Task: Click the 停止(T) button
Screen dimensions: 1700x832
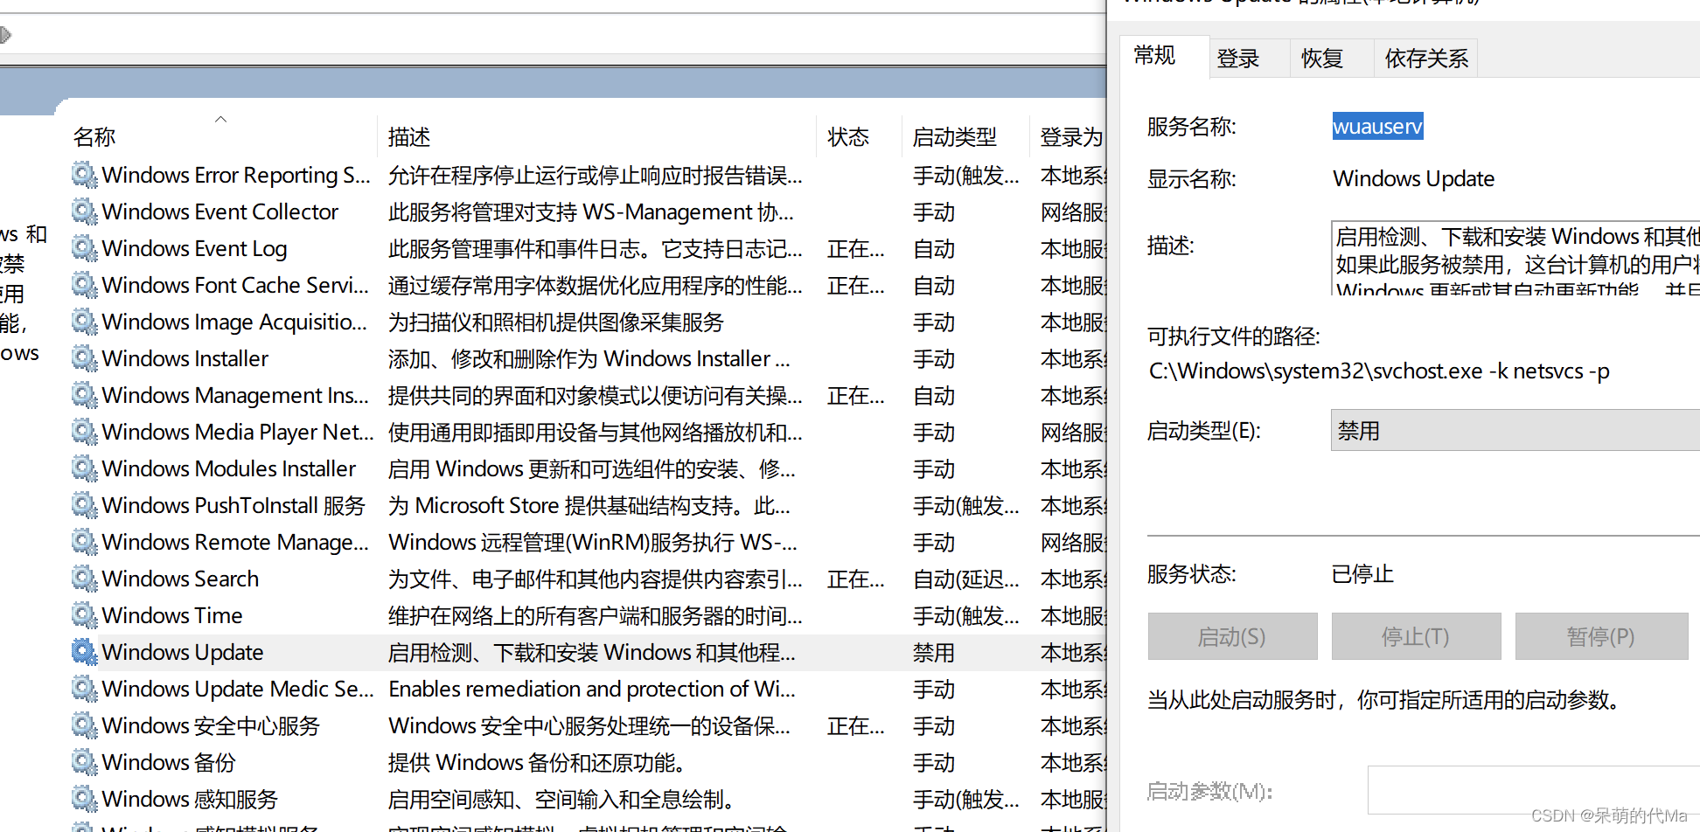Action: pyautogui.click(x=1416, y=636)
